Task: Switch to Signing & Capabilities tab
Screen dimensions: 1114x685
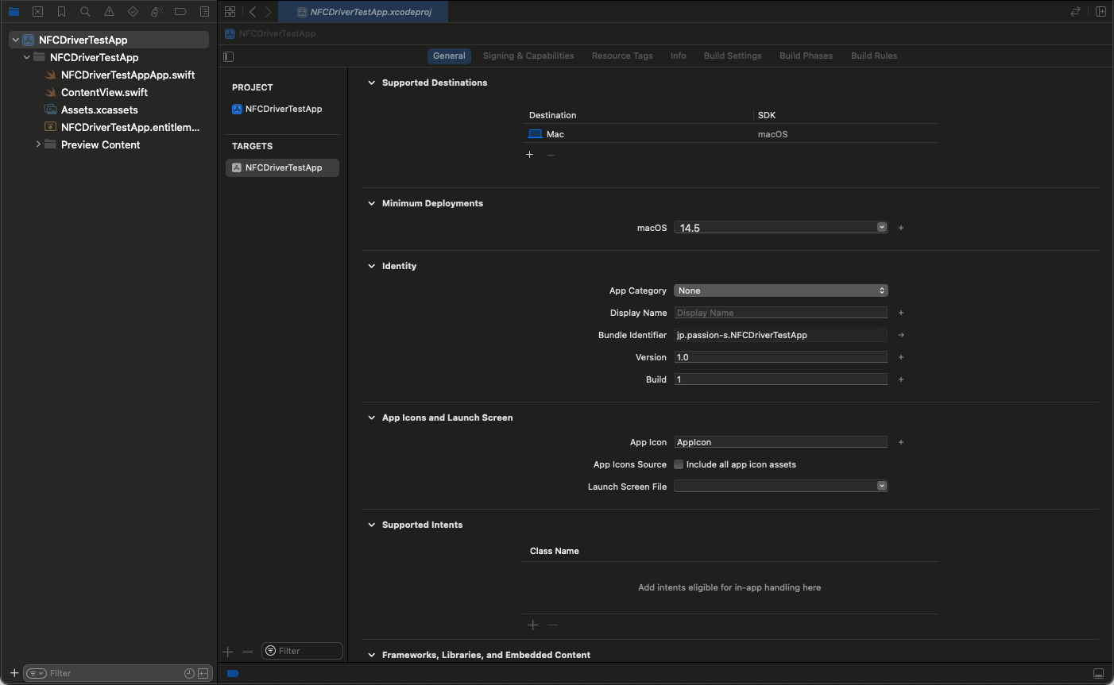Action: pyautogui.click(x=528, y=56)
